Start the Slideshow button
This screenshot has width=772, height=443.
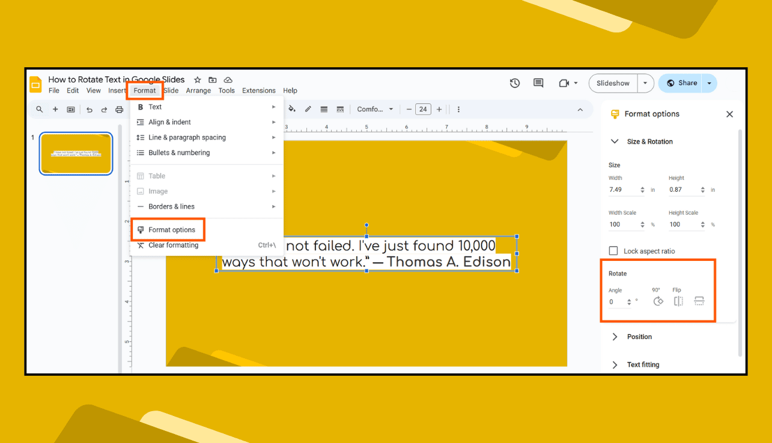(x=613, y=83)
